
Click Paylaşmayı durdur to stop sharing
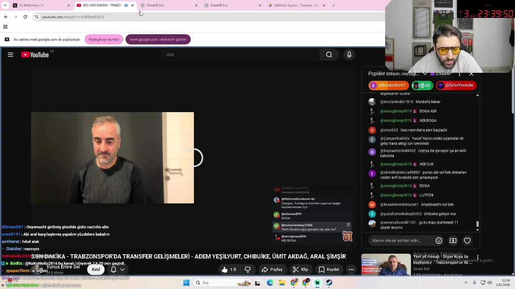pyautogui.click(x=104, y=39)
